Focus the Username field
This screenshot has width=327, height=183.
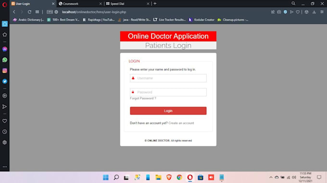tap(168, 78)
